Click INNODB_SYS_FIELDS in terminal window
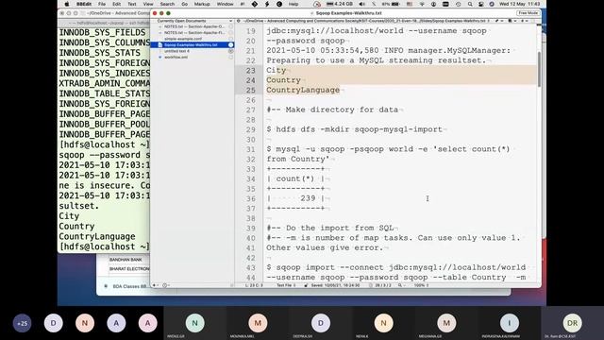The height and width of the screenshot is (340, 604). [x=103, y=33]
